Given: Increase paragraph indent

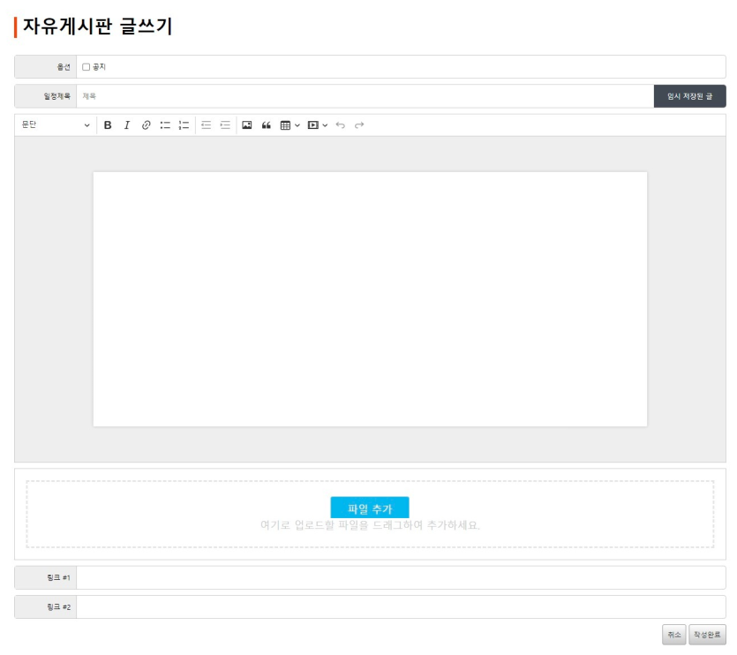Looking at the screenshot, I should tap(225, 125).
